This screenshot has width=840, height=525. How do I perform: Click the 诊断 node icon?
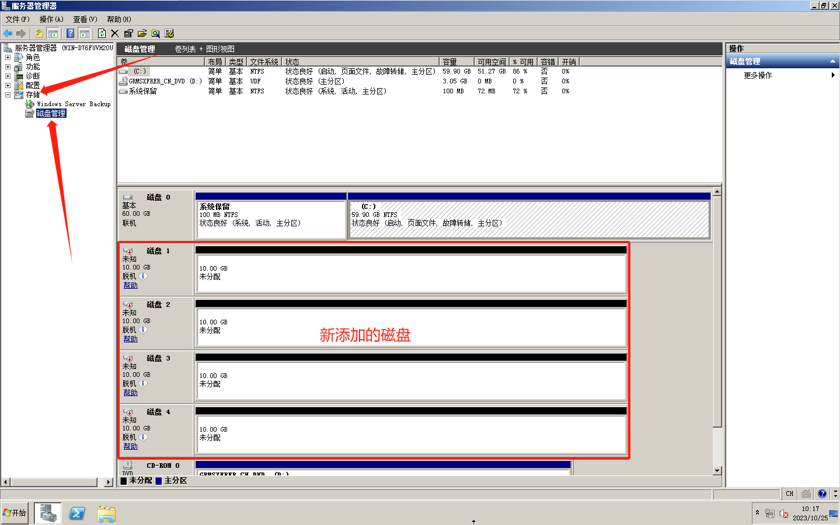coord(19,76)
